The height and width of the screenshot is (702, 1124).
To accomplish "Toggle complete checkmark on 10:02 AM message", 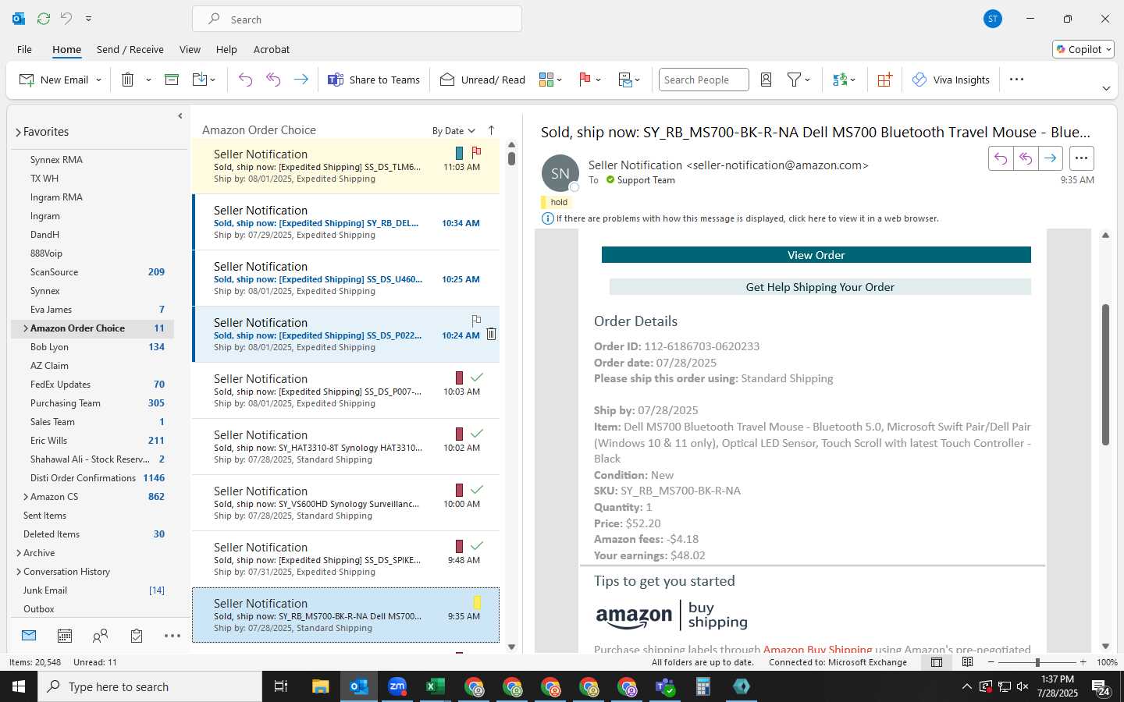I will pos(477,433).
